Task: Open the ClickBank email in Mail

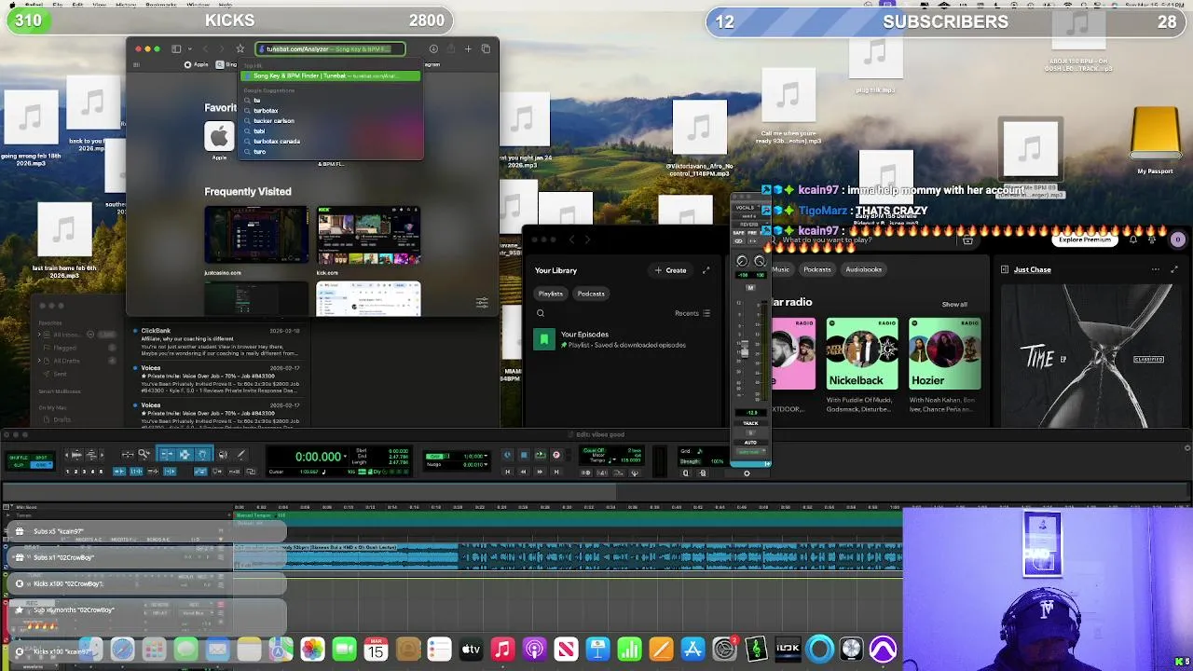Action: pyautogui.click(x=219, y=341)
